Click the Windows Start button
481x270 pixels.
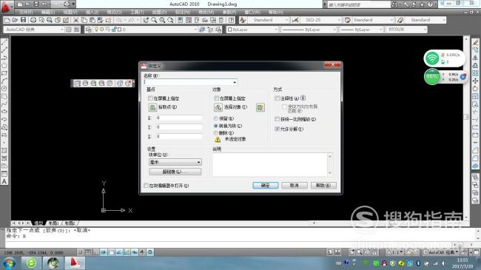tap(9, 263)
